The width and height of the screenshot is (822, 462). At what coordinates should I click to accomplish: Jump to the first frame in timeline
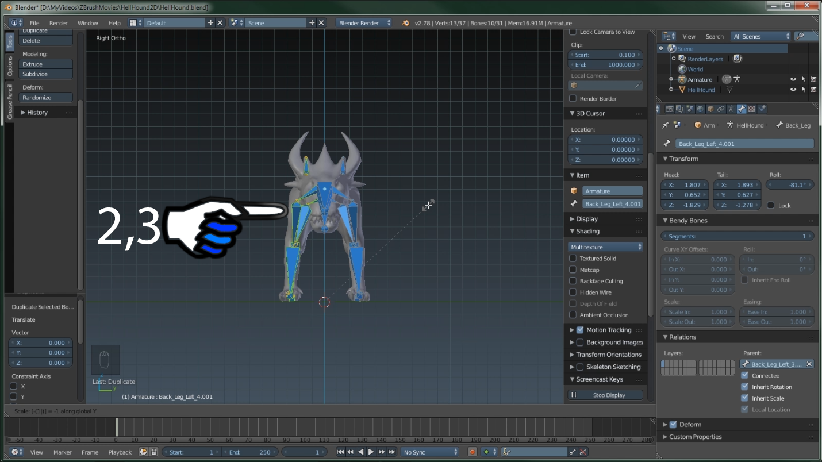click(x=340, y=452)
